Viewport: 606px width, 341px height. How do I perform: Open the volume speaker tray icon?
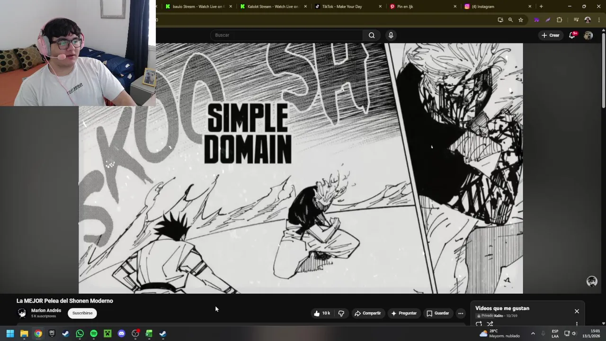[574, 334]
